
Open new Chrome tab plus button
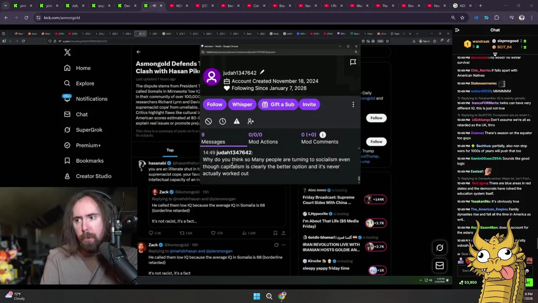click(x=480, y=6)
